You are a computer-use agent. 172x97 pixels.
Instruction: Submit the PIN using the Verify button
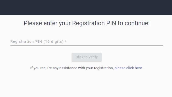coord(87,57)
